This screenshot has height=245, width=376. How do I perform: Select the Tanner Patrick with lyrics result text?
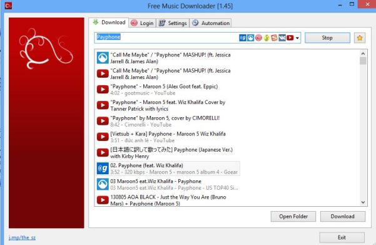coord(168,105)
